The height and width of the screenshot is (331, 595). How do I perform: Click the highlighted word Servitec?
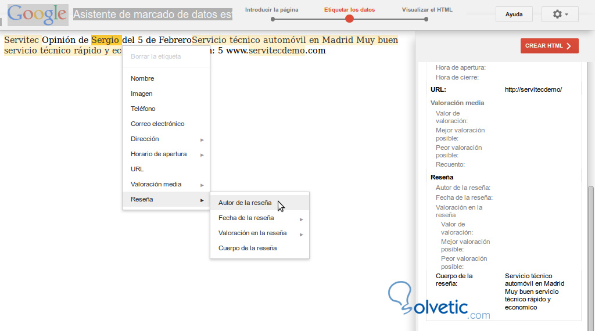point(21,40)
